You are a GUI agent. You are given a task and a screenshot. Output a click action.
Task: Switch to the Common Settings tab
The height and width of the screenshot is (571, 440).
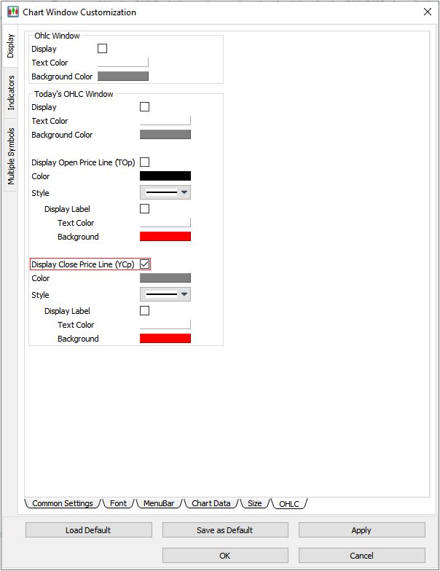62,503
